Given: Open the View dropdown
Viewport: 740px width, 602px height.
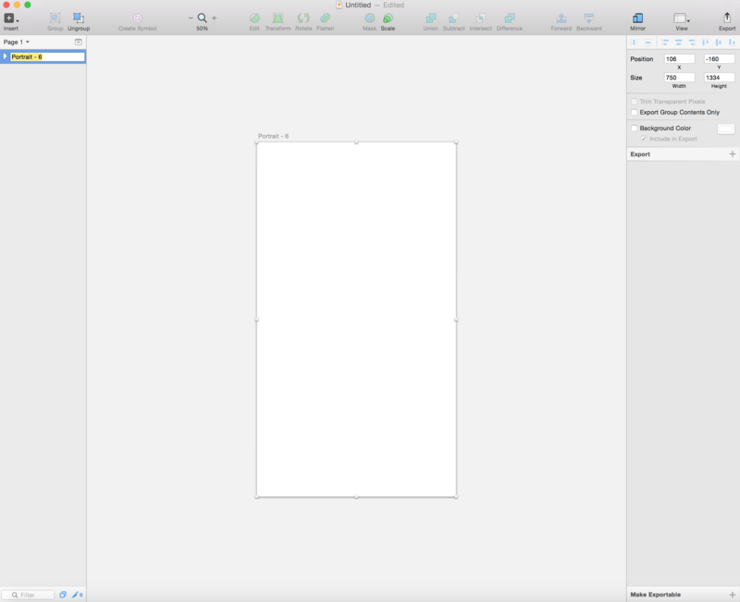Looking at the screenshot, I should point(682,18).
